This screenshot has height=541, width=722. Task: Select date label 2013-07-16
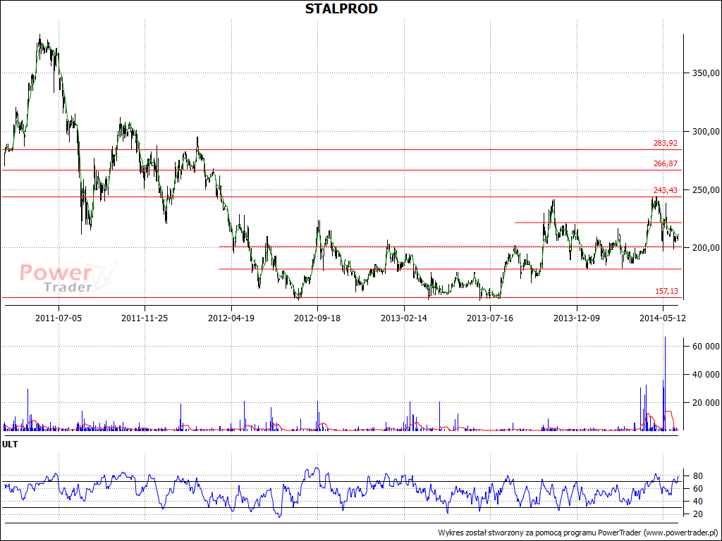click(x=490, y=318)
